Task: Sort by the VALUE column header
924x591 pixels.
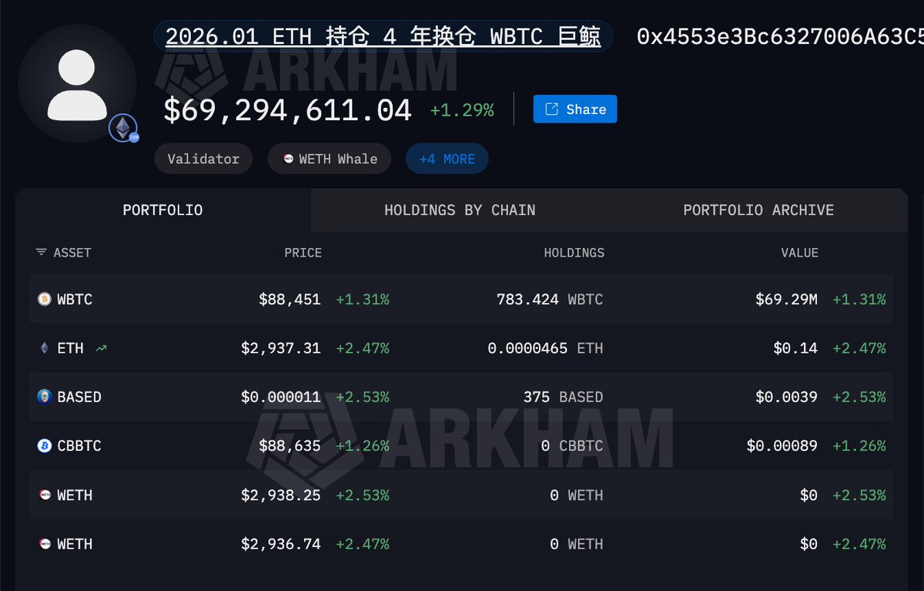Action: [798, 253]
